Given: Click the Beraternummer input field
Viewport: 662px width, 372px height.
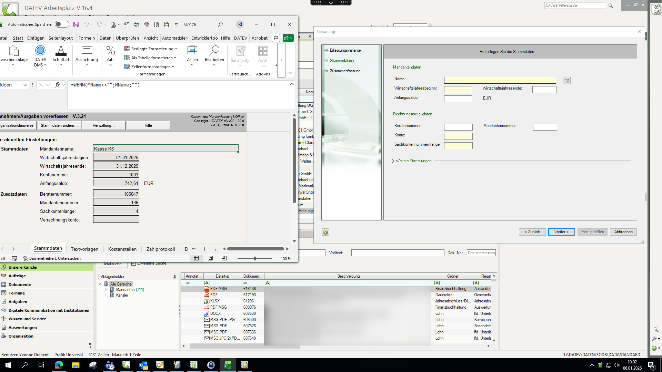Looking at the screenshot, I should click(458, 127).
